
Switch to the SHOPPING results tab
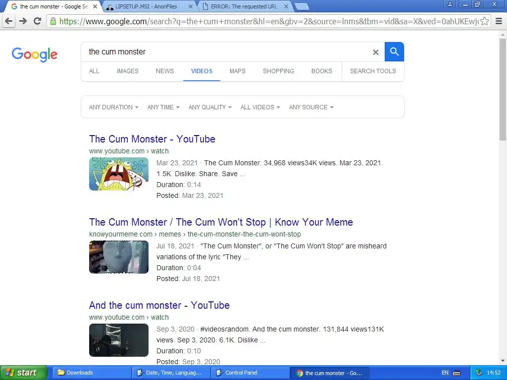[x=278, y=71]
